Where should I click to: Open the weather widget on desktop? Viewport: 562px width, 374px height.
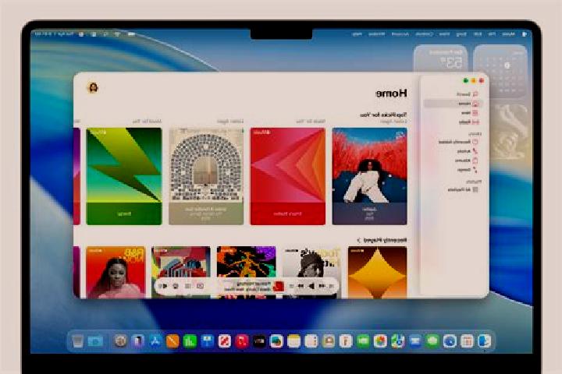pos(440,59)
